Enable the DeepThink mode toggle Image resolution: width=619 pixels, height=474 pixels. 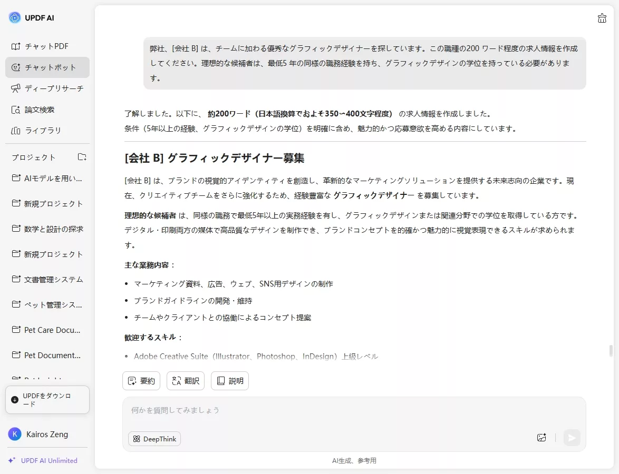(x=154, y=438)
